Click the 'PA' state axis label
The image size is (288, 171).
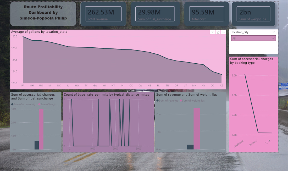click(x=23, y=86)
